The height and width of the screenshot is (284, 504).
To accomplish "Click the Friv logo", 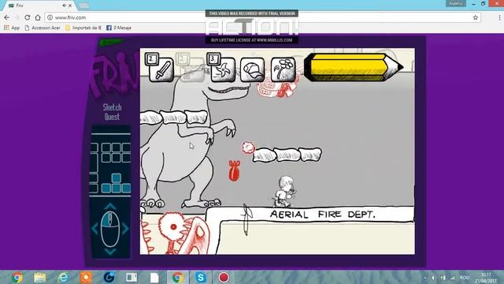I will [114, 75].
